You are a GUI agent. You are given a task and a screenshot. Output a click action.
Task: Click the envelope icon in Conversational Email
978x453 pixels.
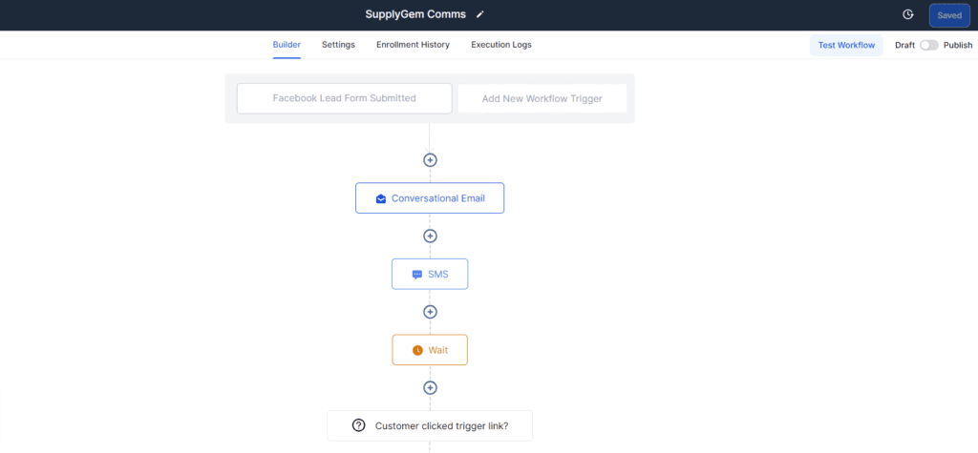(x=381, y=198)
